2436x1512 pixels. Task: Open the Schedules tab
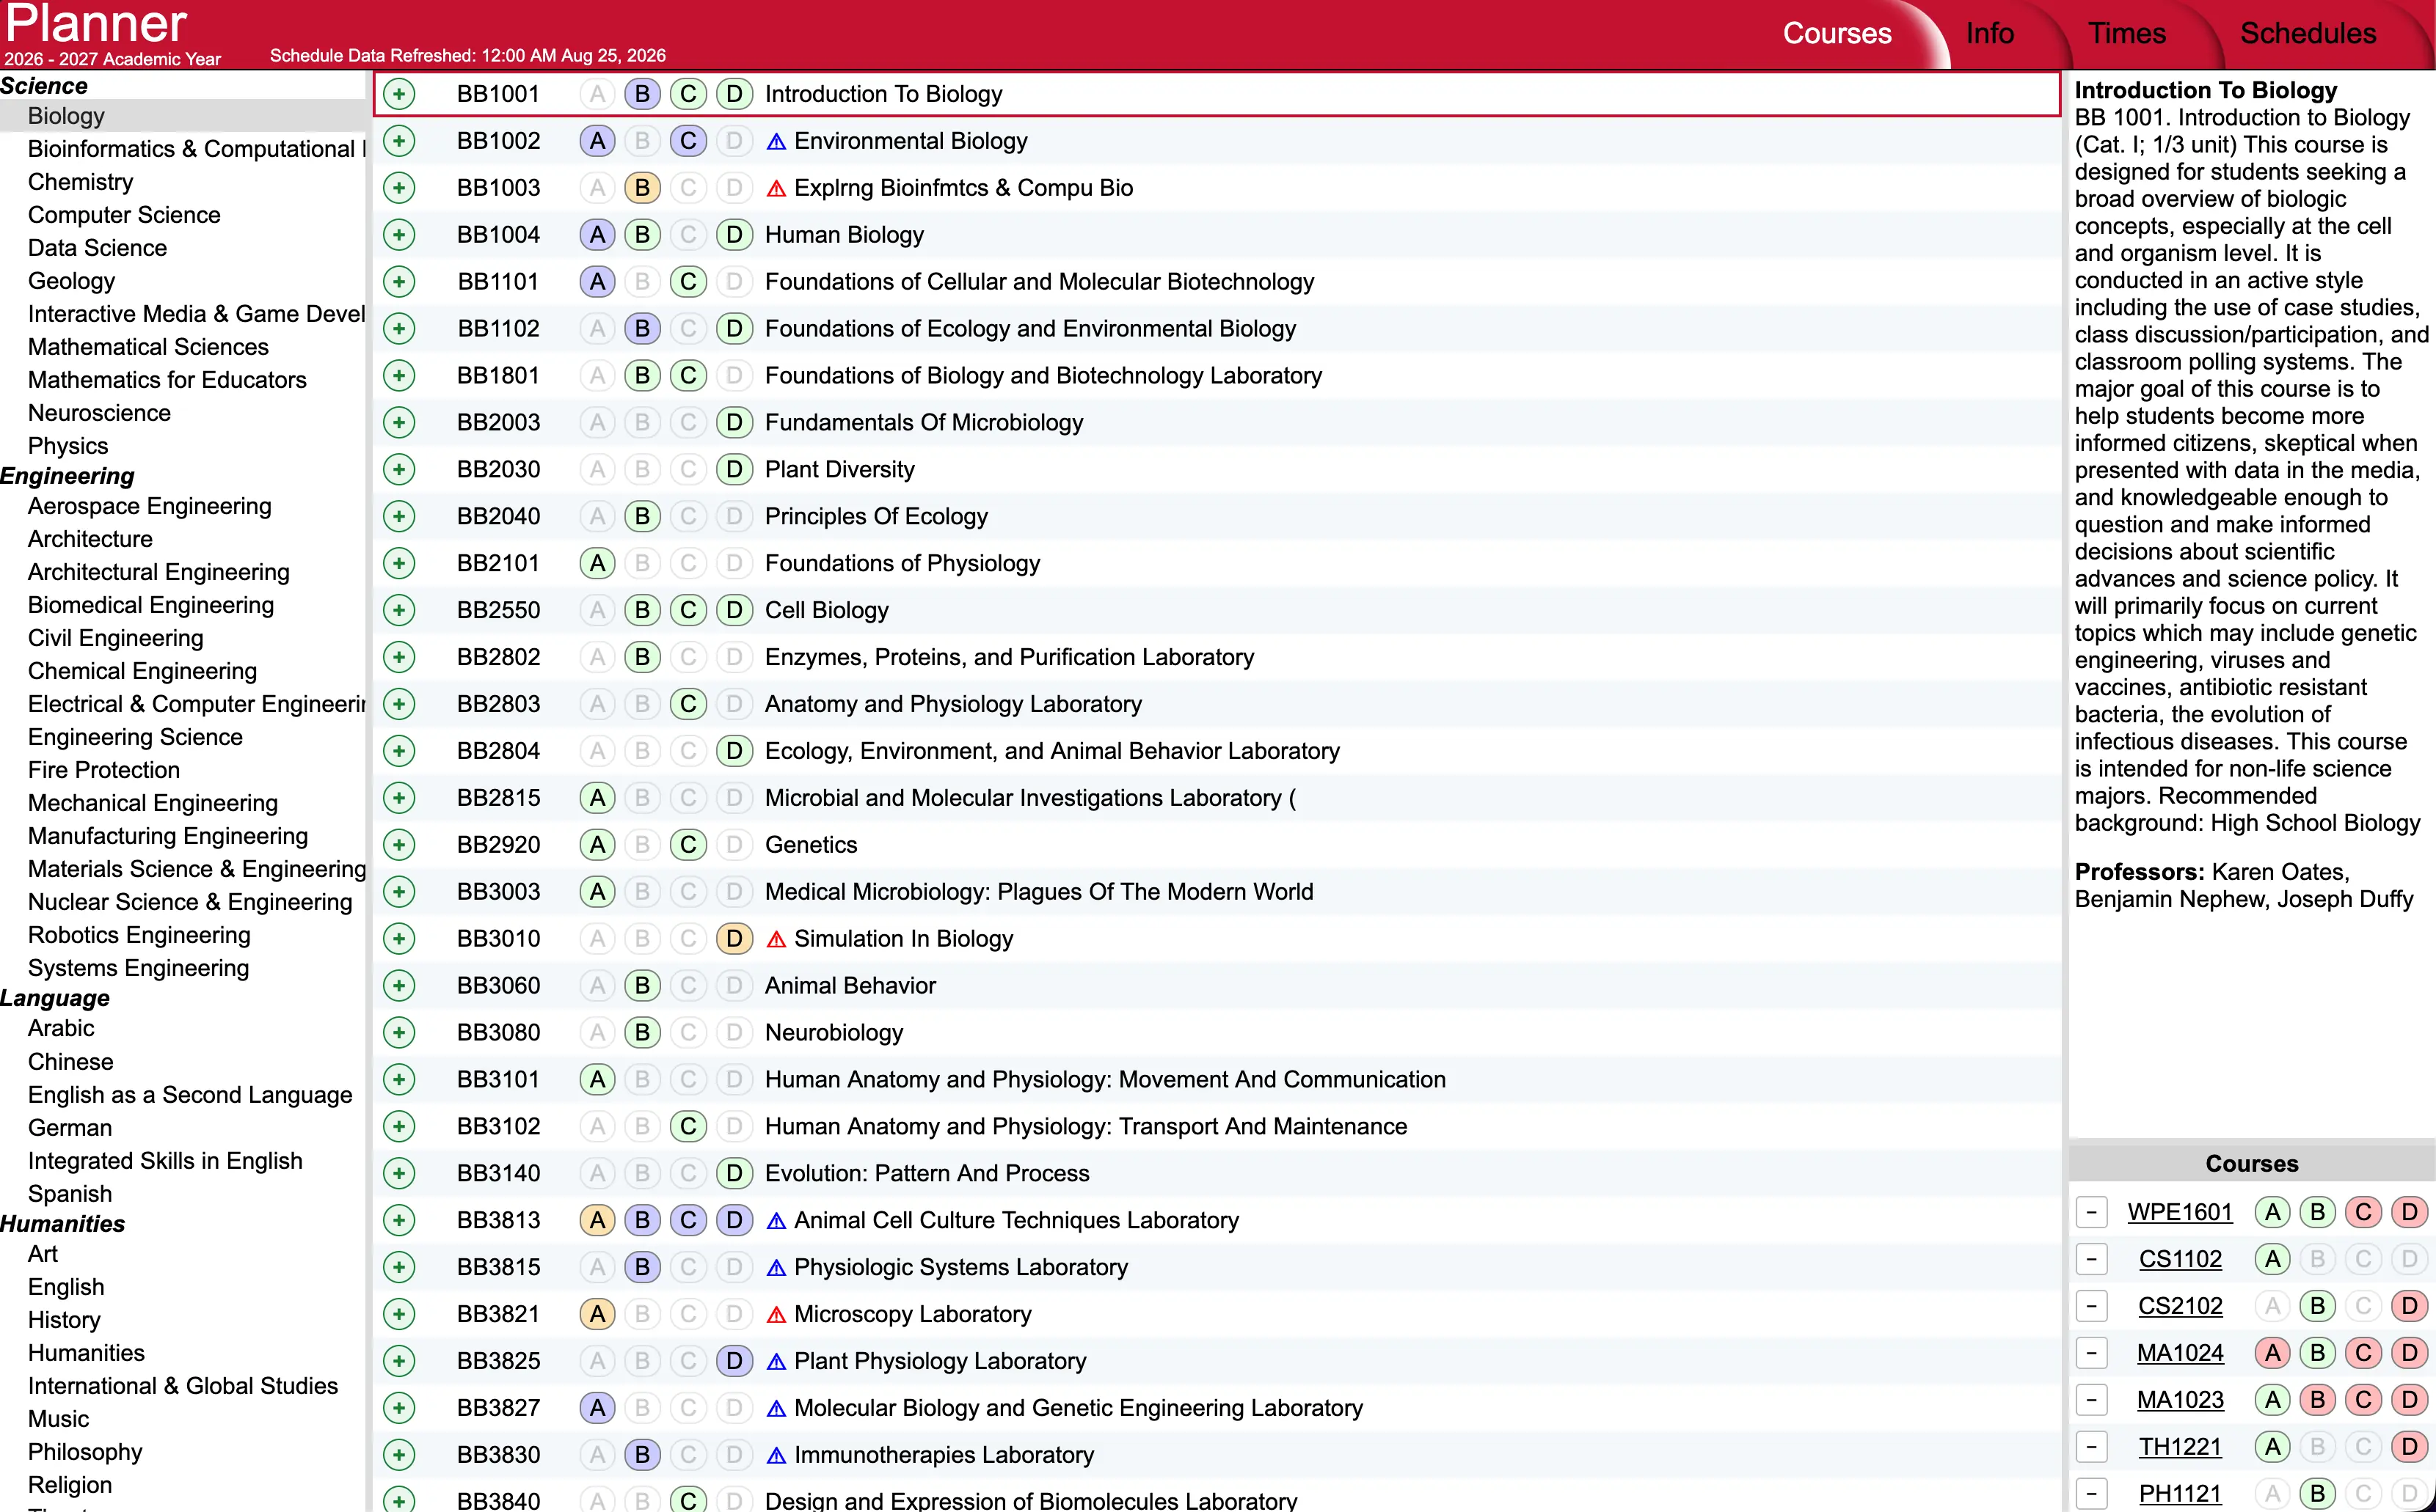click(x=2308, y=34)
